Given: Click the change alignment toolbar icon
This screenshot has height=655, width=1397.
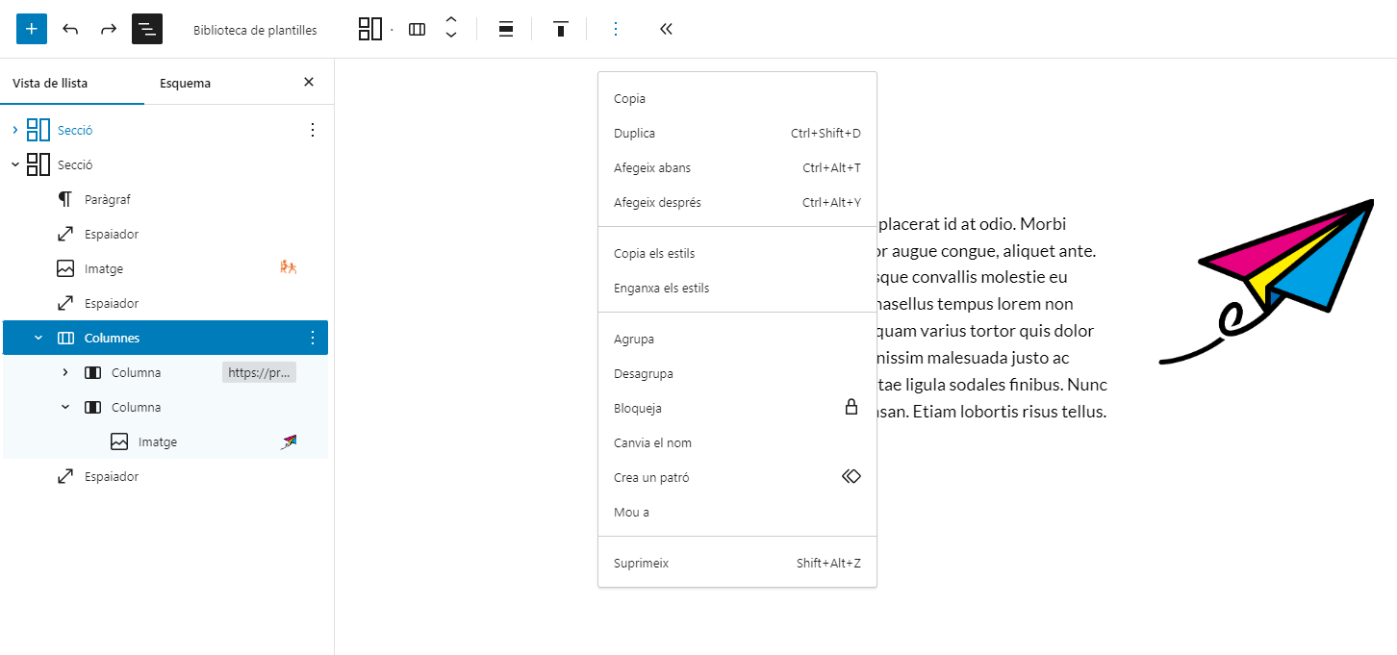Looking at the screenshot, I should (x=506, y=29).
